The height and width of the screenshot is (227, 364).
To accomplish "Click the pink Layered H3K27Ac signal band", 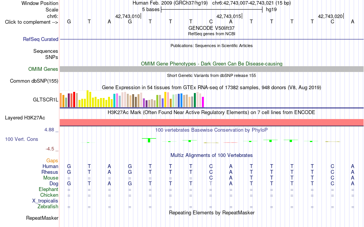I will pos(212,122).
